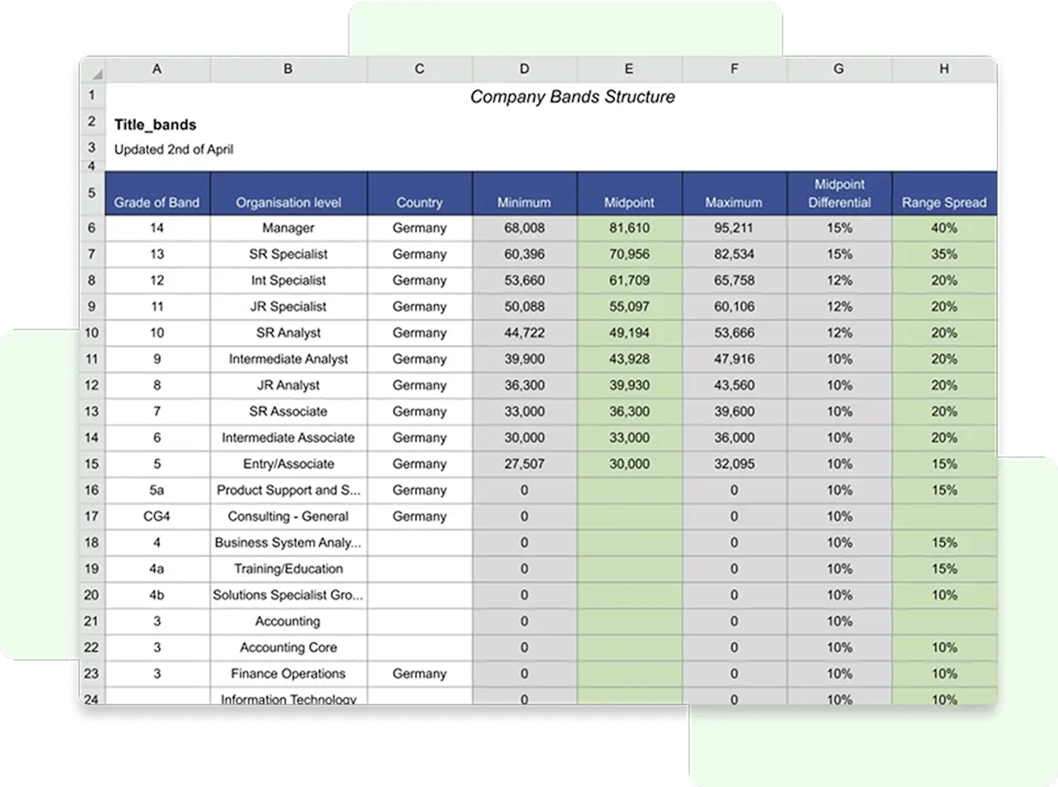
Task: Select the Grade of Band header cell
Action: tap(157, 202)
